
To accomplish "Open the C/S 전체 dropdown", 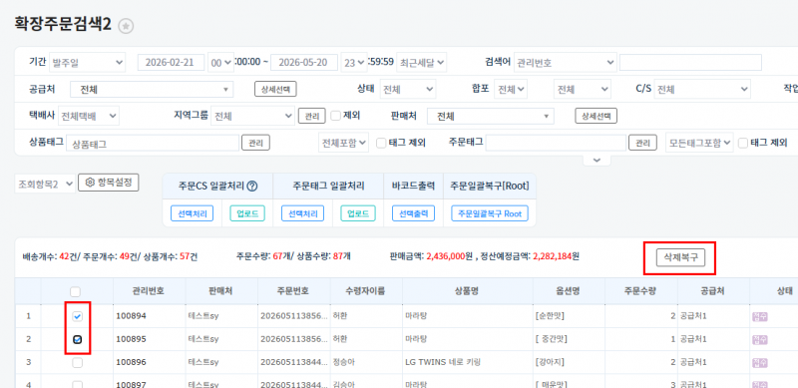I will [x=702, y=90].
